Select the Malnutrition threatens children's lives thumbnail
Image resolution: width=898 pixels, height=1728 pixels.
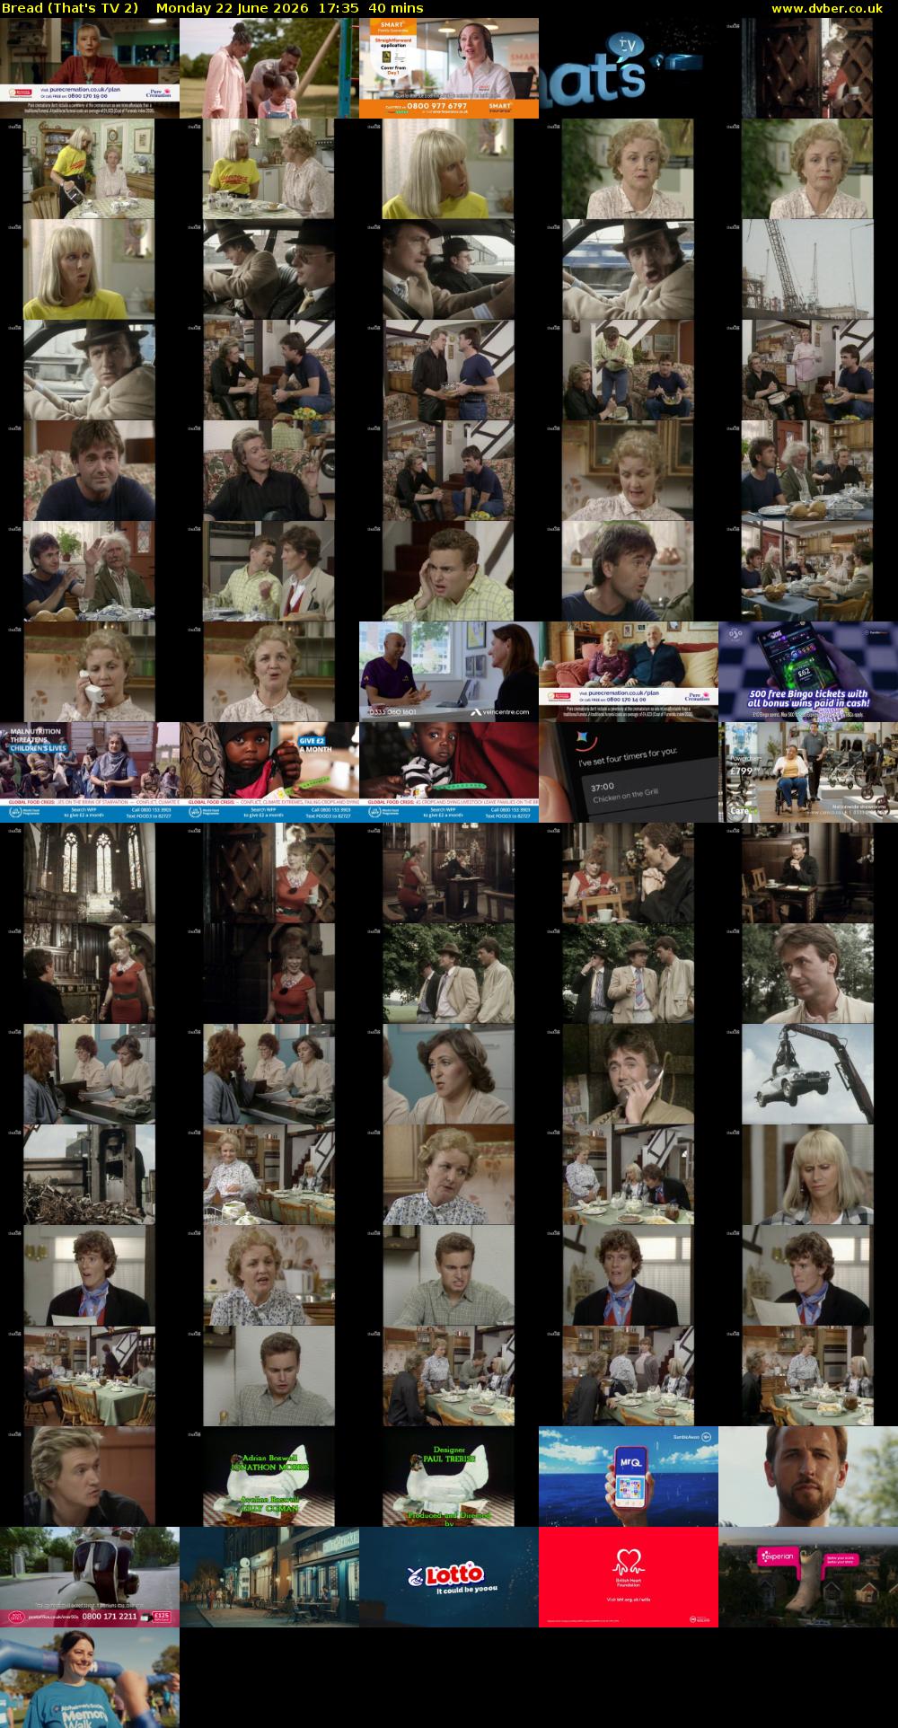[x=90, y=772]
